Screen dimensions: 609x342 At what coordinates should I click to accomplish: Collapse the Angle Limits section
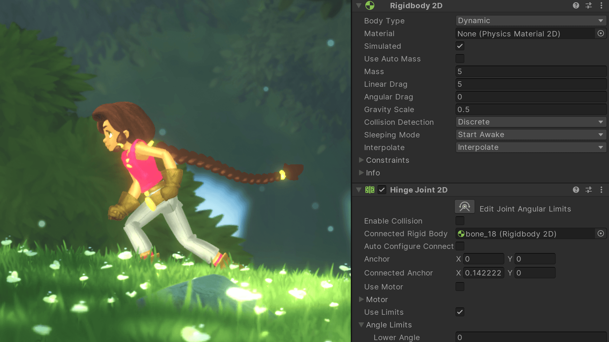tap(361, 325)
